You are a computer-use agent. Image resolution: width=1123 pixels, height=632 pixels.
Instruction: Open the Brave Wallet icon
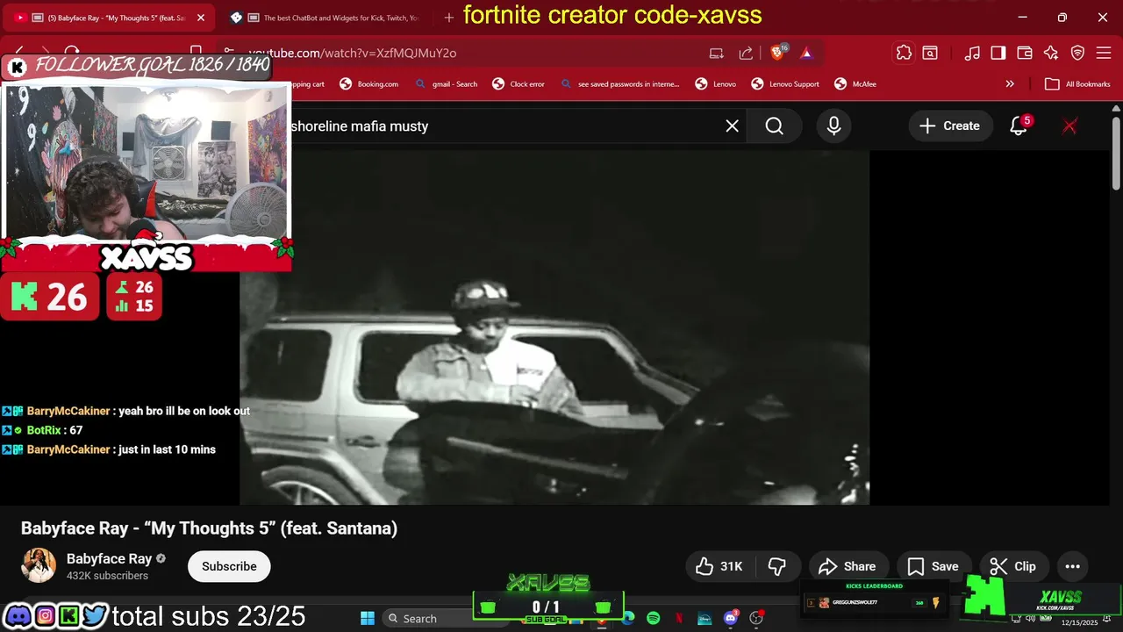(x=1025, y=53)
